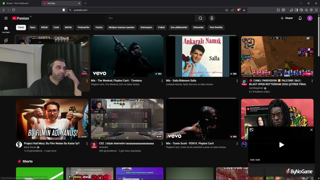
Task: Open the browser main menu icon
Action: (316, 10)
